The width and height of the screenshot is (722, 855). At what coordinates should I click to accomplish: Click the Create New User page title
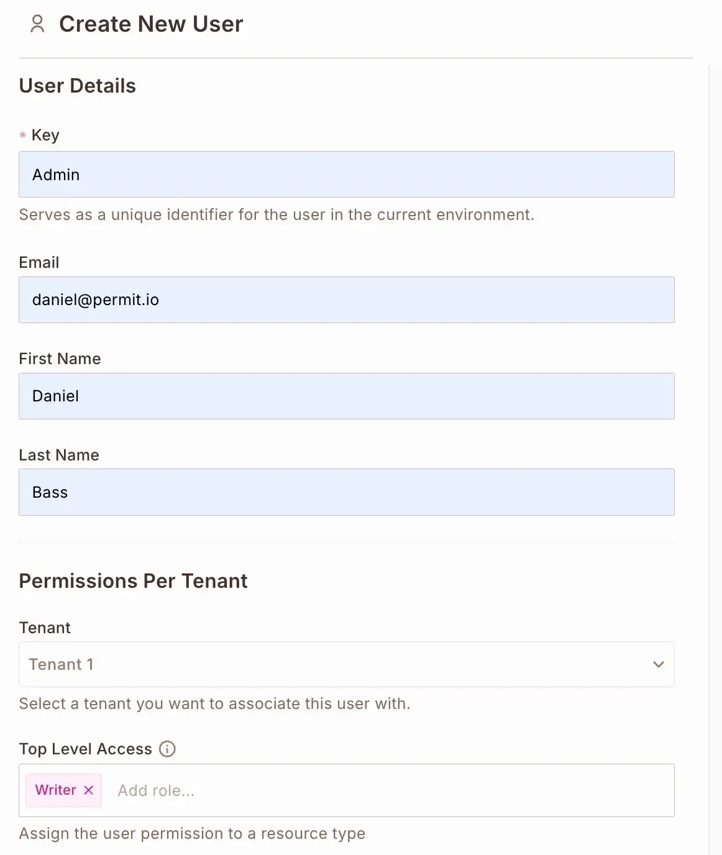point(151,24)
